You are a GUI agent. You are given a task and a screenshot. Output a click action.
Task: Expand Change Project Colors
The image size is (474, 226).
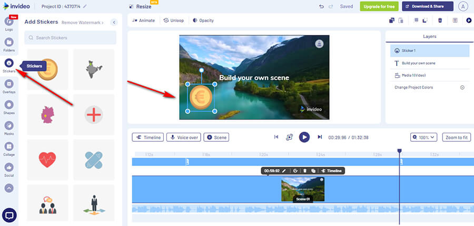pyautogui.click(x=462, y=87)
